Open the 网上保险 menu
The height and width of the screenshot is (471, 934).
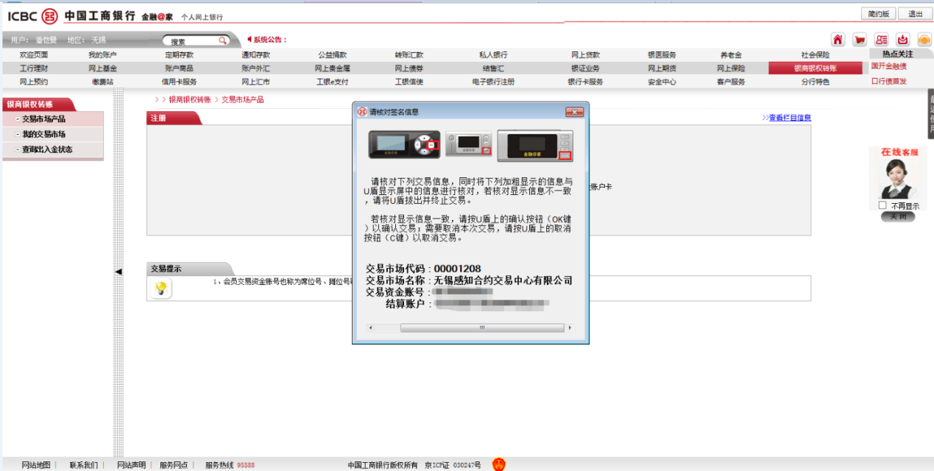pyautogui.click(x=731, y=68)
